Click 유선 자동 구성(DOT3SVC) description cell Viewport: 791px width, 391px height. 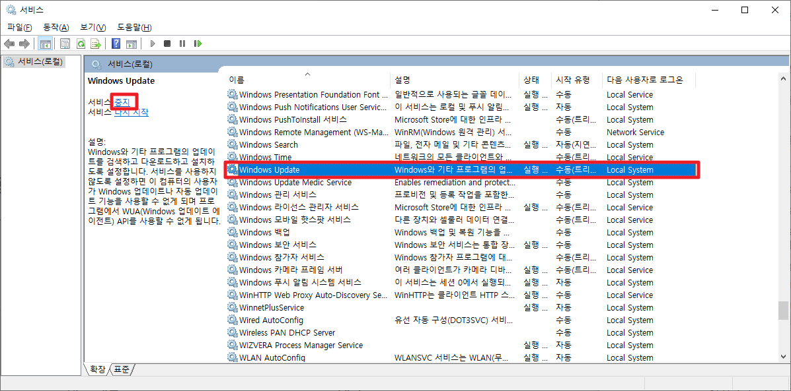[x=454, y=320]
